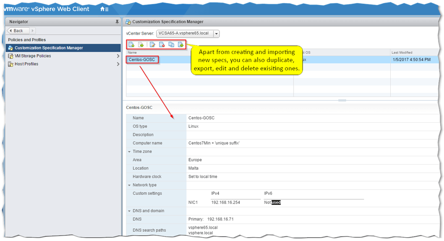Collapse the Time zone section

[129, 152]
